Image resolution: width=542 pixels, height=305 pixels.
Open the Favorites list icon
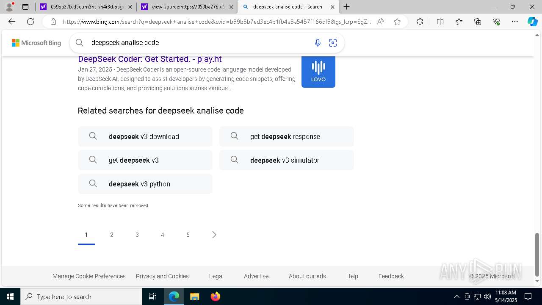pyautogui.click(x=459, y=22)
